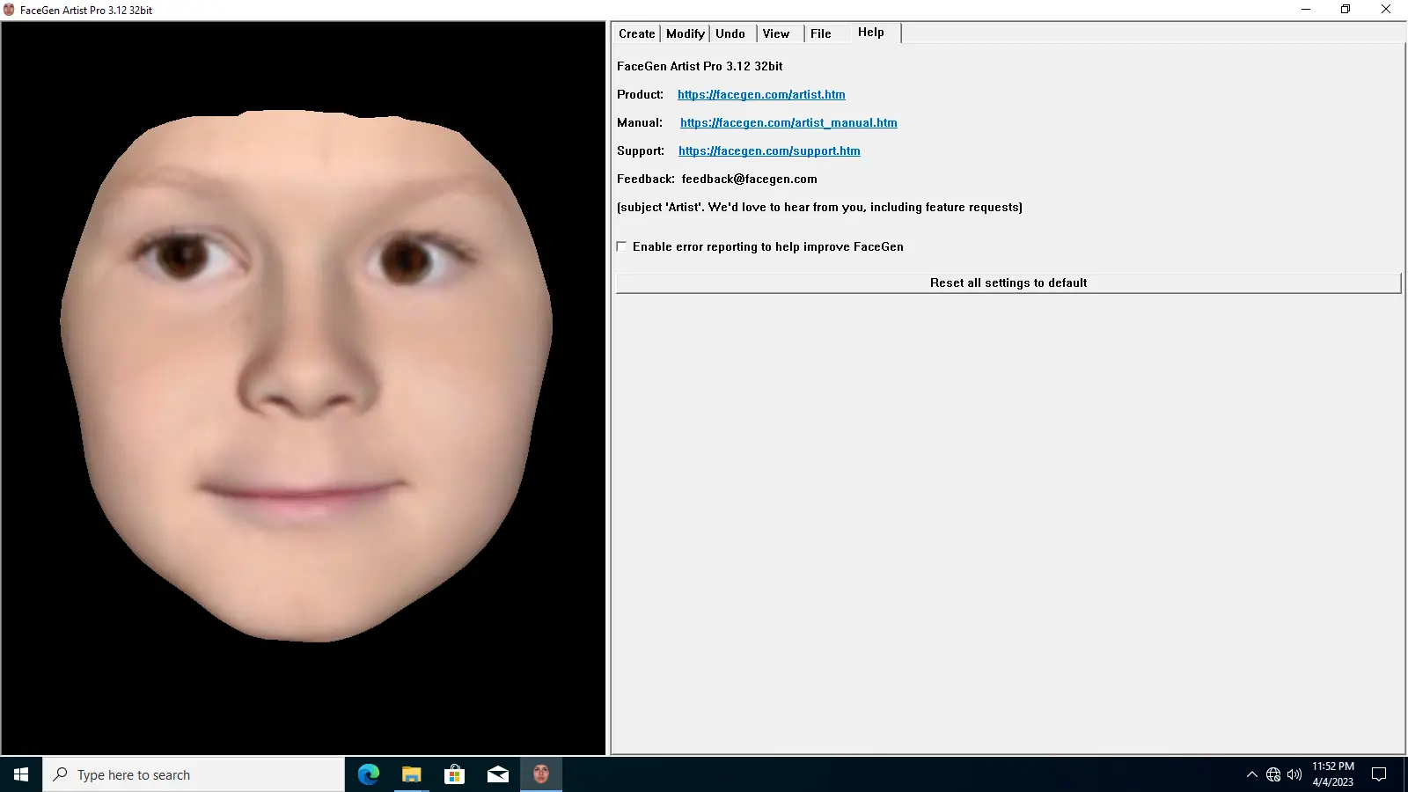Select FaceGen icon in taskbar
This screenshot has width=1408, height=792.
click(540, 774)
